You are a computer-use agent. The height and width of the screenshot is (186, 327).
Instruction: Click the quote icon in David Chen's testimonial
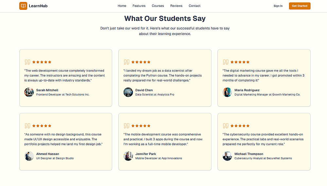coord(127,62)
